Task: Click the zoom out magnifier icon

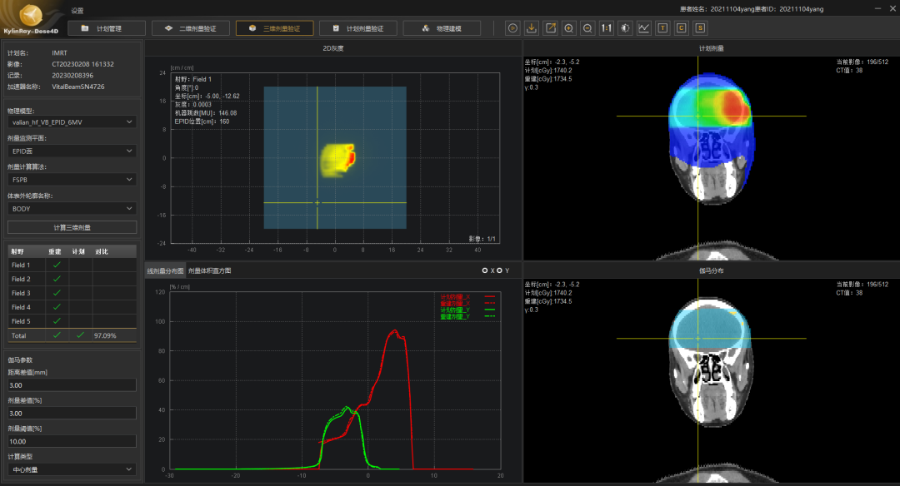Action: (588, 28)
